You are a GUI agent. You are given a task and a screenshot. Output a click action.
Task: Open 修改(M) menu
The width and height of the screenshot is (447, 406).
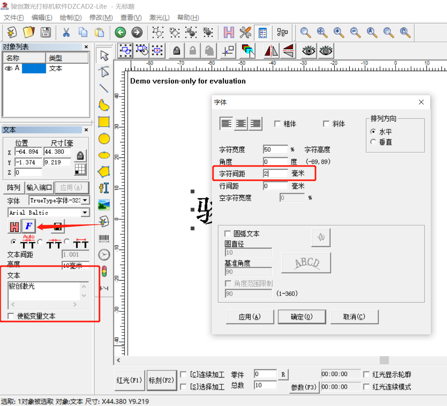click(x=101, y=17)
